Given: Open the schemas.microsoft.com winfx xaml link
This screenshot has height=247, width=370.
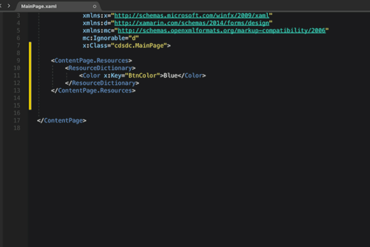Looking at the screenshot, I should [x=192, y=16].
